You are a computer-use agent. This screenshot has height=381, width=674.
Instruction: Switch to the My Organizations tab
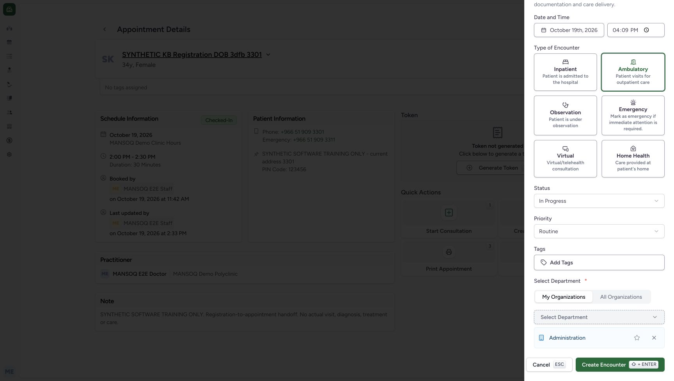(564, 297)
